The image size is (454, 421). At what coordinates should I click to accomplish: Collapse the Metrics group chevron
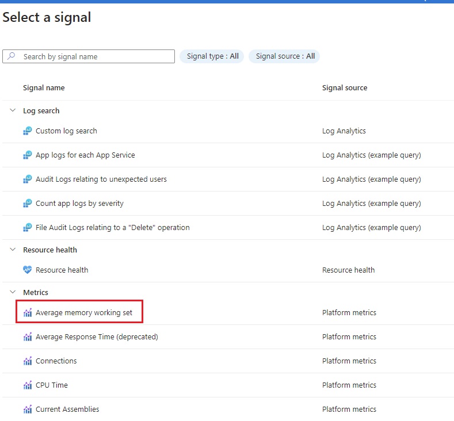point(13,292)
